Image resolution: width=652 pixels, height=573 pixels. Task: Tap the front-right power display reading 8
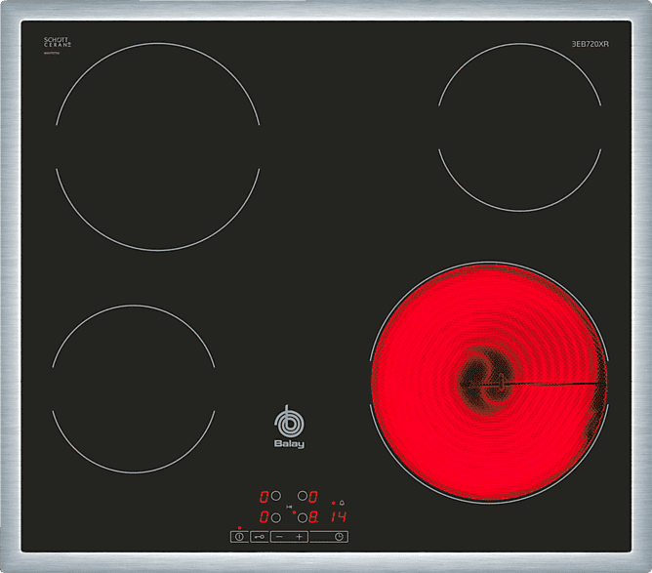coord(313,517)
